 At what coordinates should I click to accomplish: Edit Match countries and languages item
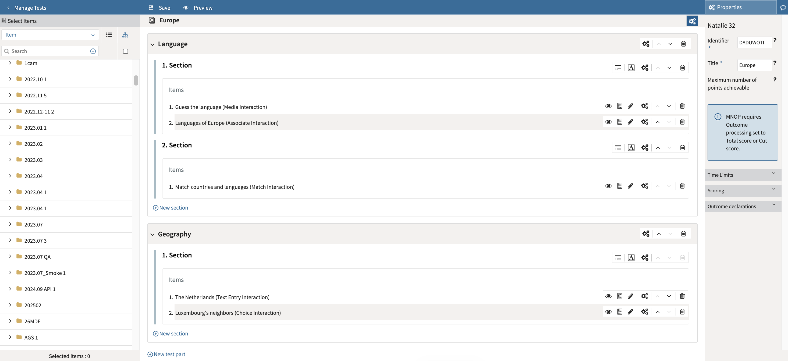(630, 186)
